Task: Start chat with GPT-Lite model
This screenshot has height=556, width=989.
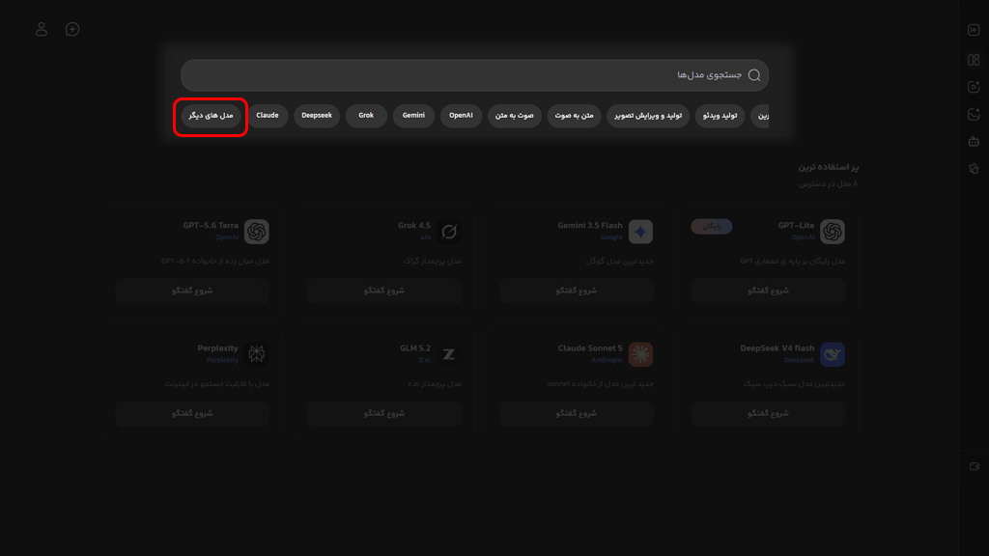Action: click(768, 291)
